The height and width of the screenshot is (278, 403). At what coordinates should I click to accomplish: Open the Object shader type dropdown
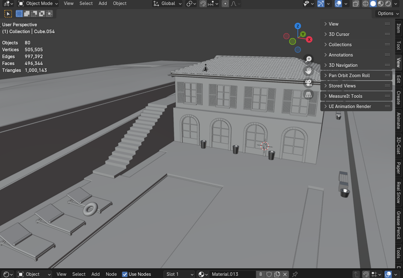coord(34,274)
